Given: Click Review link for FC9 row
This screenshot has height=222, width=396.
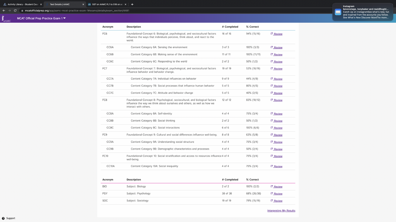Looking at the screenshot, I should click(x=277, y=135).
